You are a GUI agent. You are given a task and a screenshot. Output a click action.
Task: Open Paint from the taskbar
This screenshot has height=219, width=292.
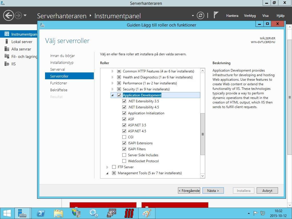pos(147,213)
